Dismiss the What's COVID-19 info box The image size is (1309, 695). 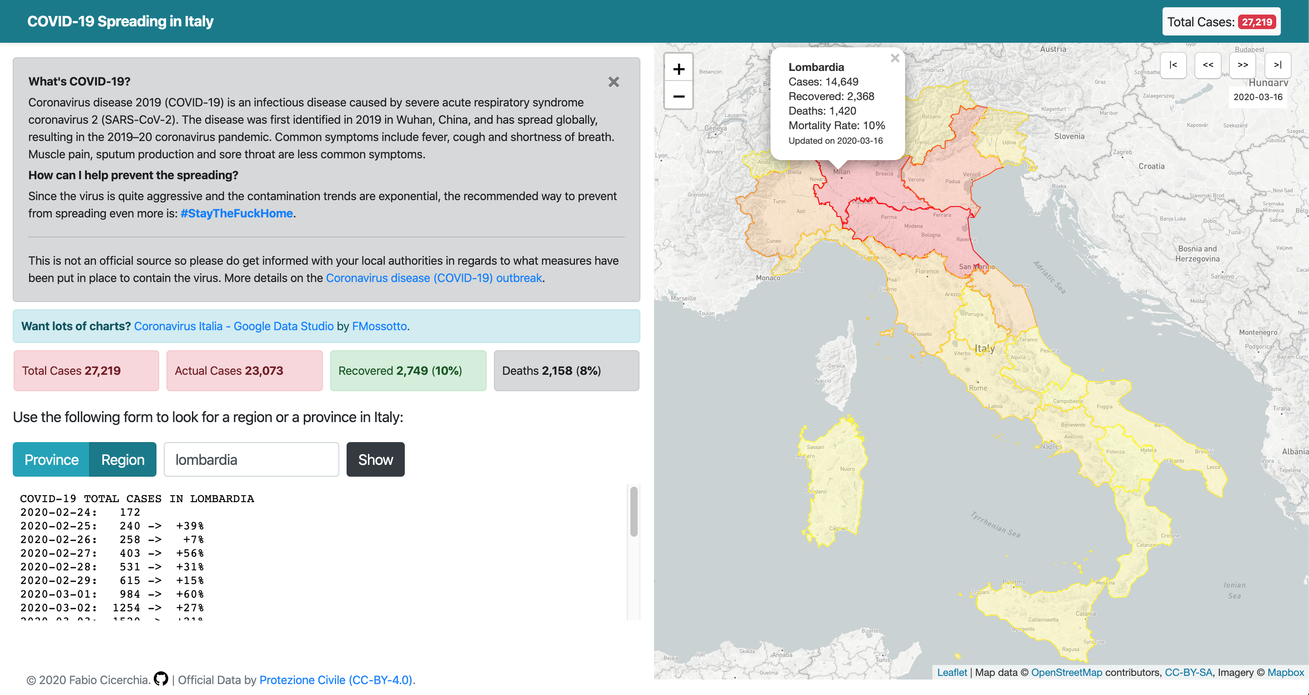[x=614, y=82]
